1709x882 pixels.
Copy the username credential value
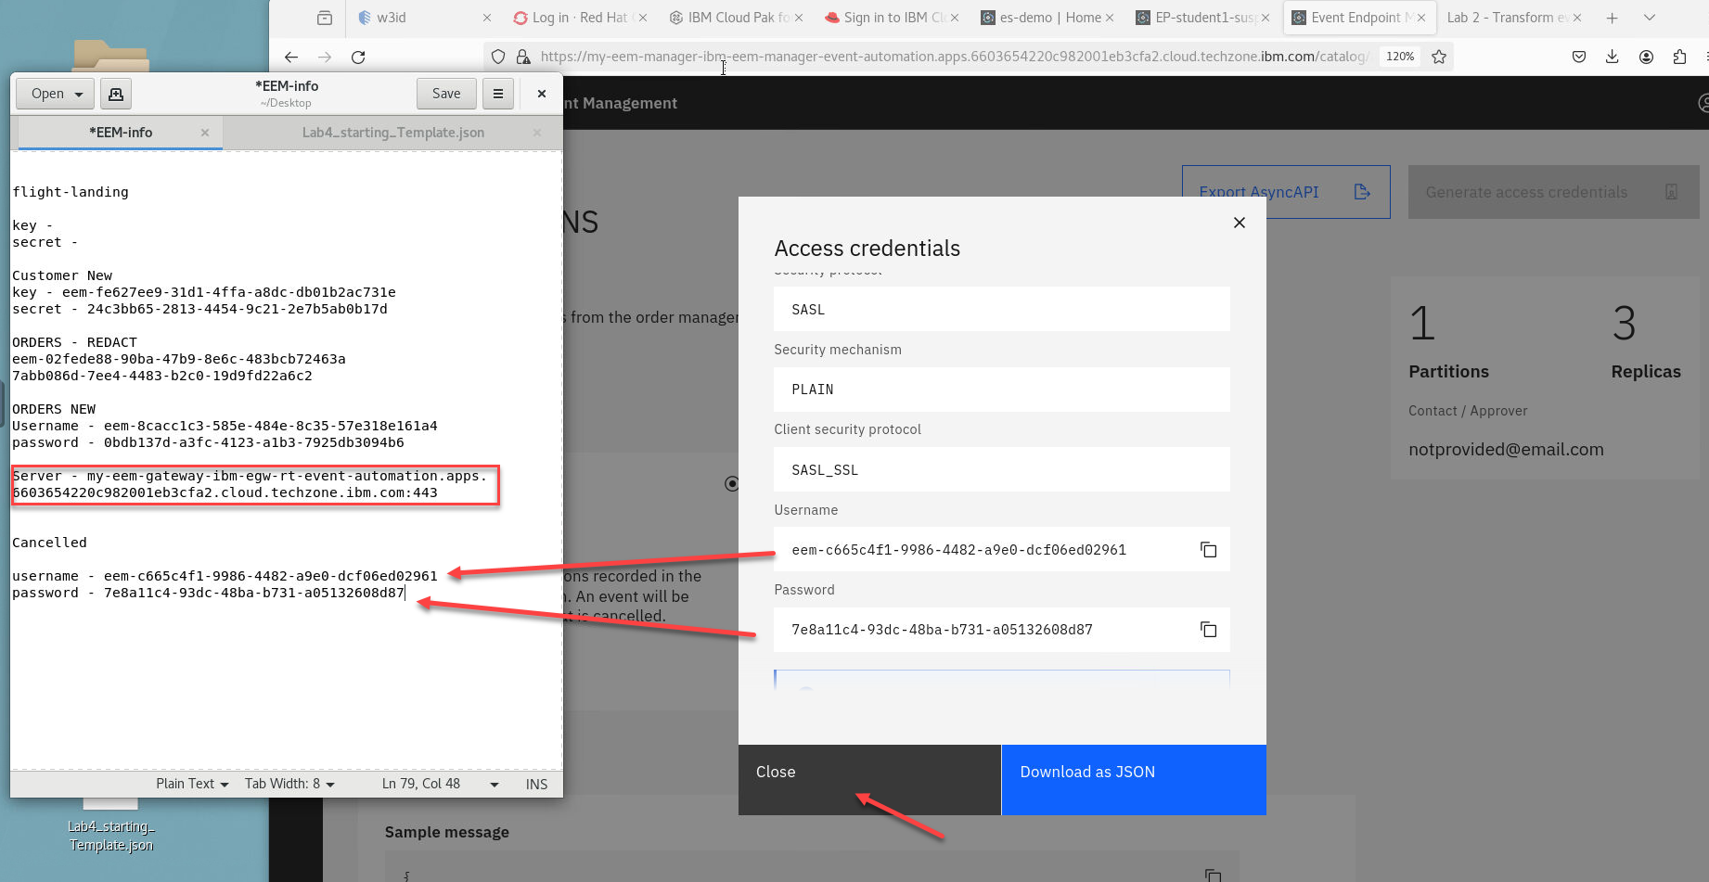pos(1208,550)
